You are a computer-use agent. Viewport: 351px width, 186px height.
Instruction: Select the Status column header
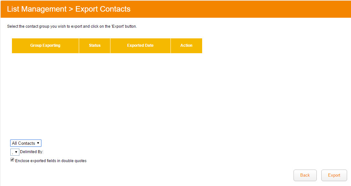click(95, 45)
